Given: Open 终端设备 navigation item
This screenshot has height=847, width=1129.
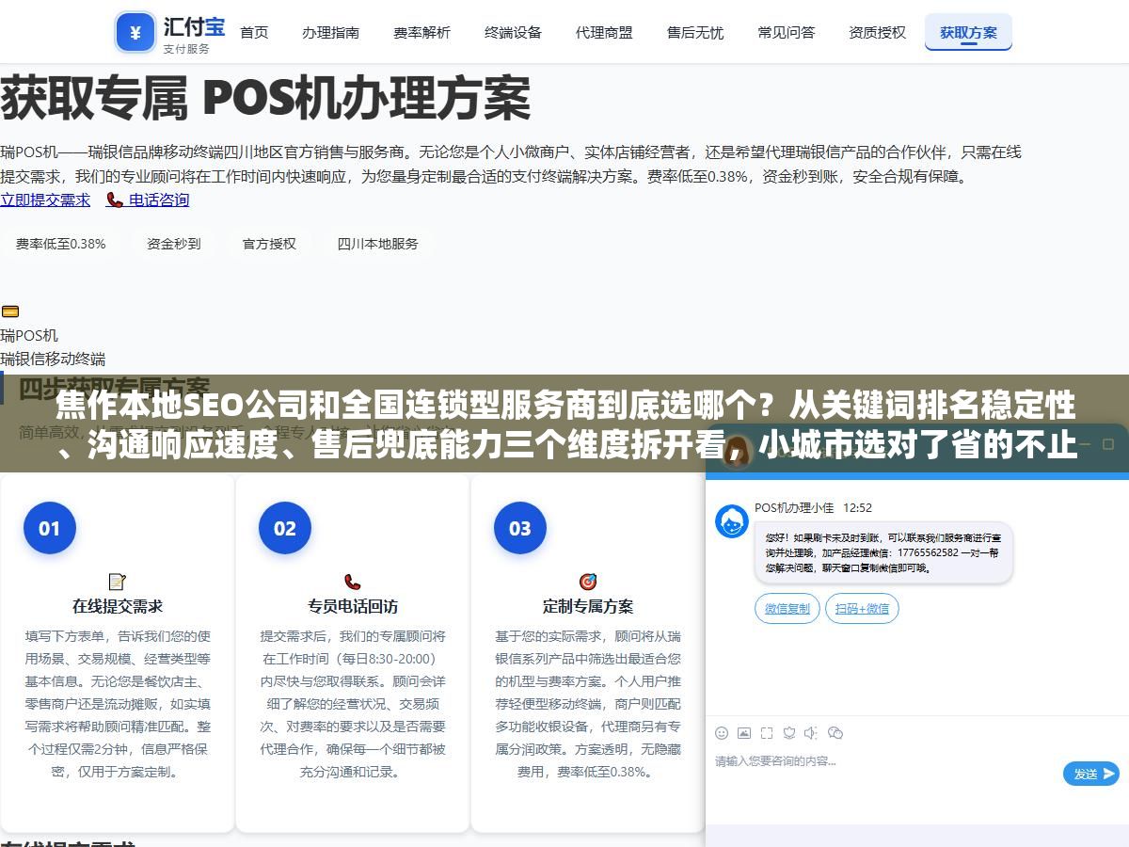Looking at the screenshot, I should point(513,32).
